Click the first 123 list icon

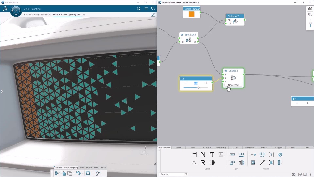233,154
